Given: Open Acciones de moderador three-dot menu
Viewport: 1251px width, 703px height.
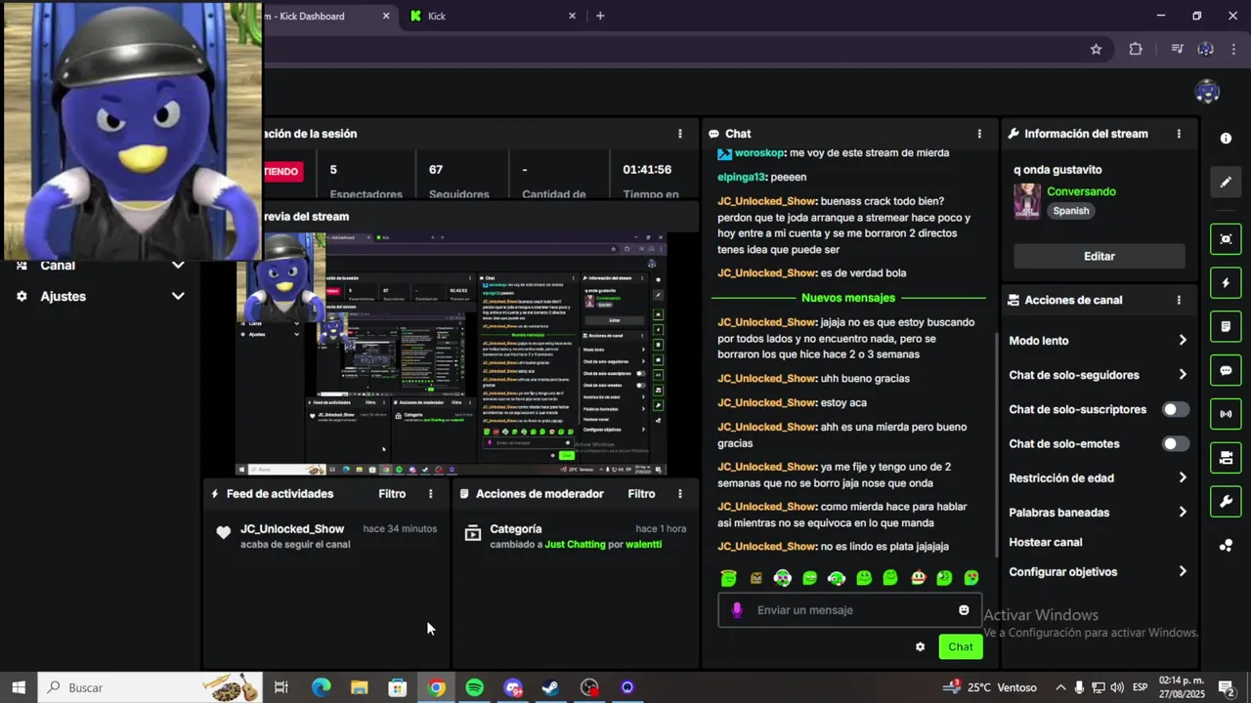Looking at the screenshot, I should 680,494.
